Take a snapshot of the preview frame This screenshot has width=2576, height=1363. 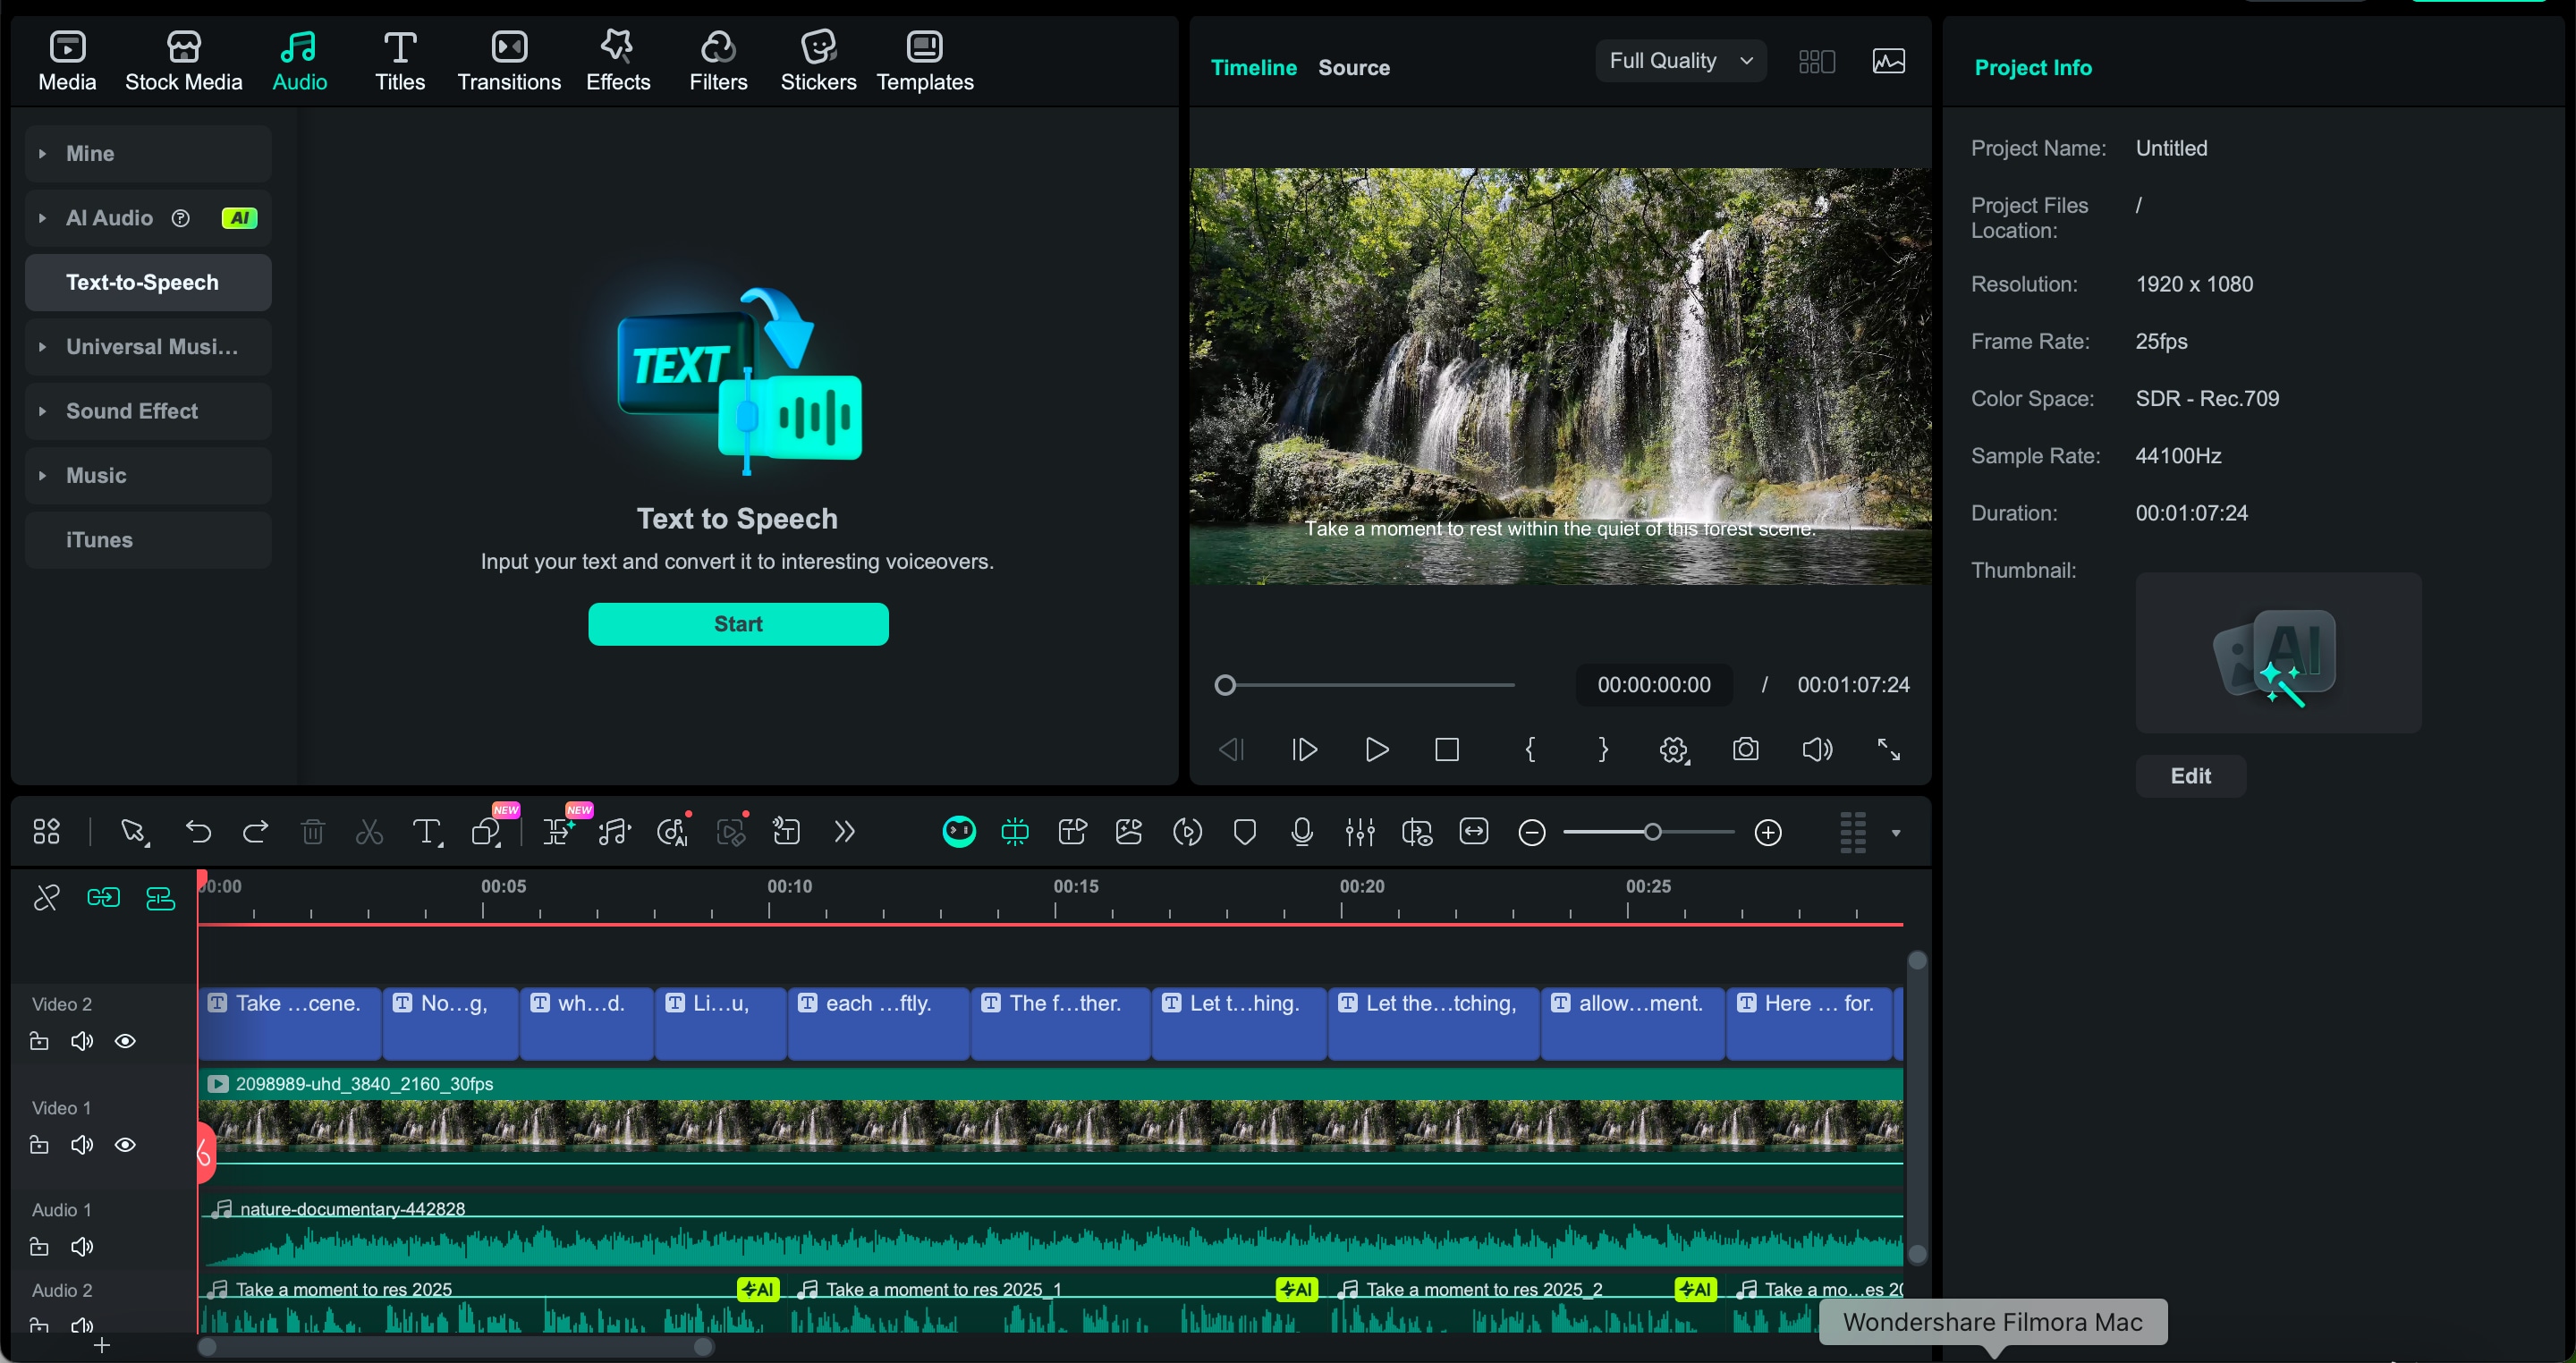click(x=1745, y=750)
